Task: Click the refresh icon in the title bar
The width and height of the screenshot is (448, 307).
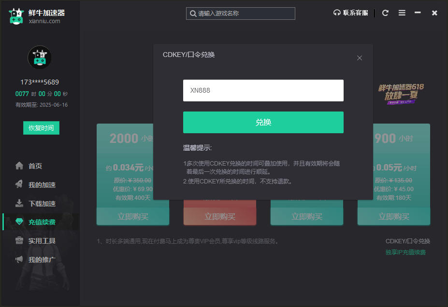Action: pos(385,13)
